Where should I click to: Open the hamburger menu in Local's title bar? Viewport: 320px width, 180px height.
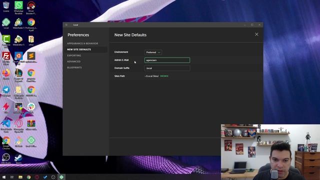point(66,25)
